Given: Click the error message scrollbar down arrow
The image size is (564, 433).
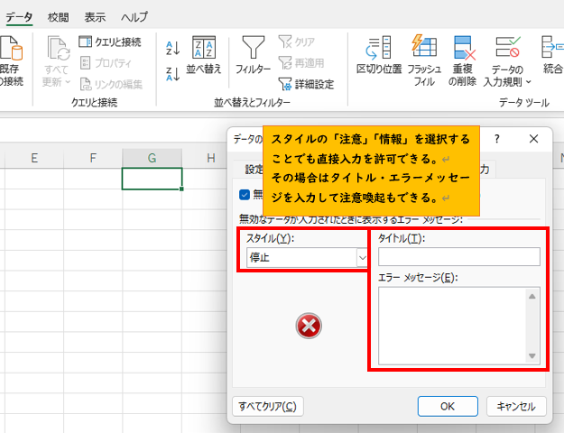Looking at the screenshot, I should coord(532,356).
